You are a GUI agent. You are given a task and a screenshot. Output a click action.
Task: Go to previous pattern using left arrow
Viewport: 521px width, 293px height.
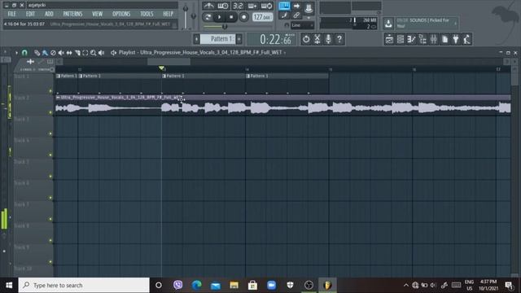(196, 39)
